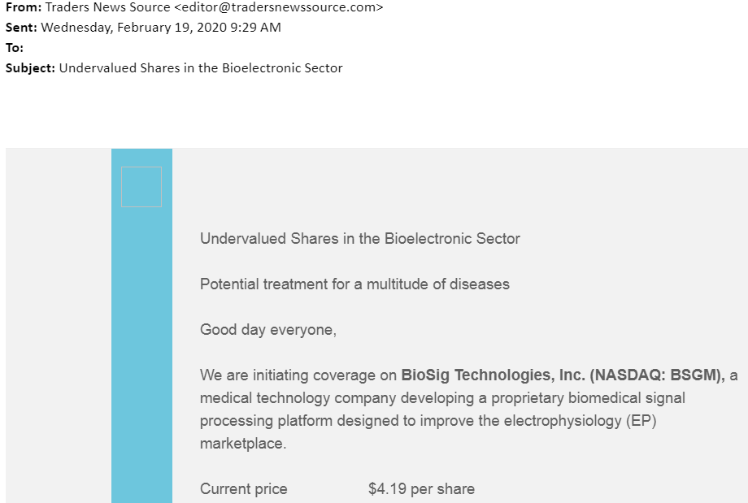
Task: Click the NASDAQ: BSGM ticker text
Action: point(655,375)
